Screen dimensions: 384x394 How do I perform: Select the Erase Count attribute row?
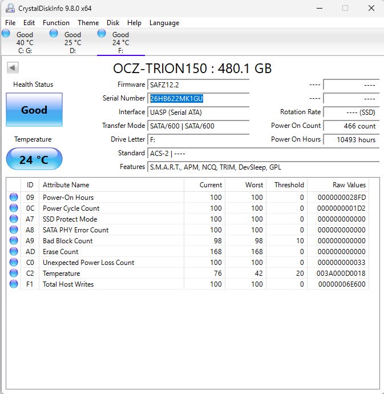(x=171, y=252)
